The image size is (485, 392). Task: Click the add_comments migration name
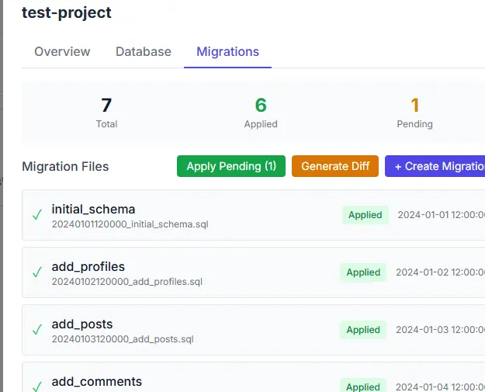pyautogui.click(x=96, y=381)
